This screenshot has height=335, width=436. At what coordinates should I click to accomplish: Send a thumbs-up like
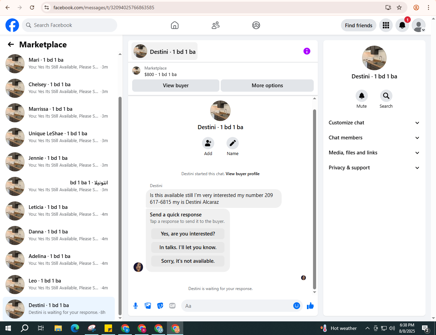pyautogui.click(x=310, y=306)
